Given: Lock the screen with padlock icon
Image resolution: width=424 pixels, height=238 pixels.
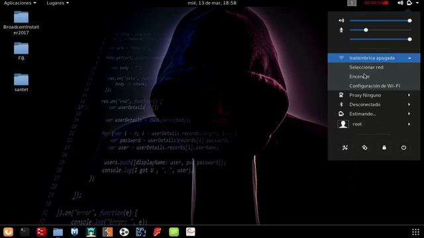Looking at the screenshot, I should [x=384, y=147].
